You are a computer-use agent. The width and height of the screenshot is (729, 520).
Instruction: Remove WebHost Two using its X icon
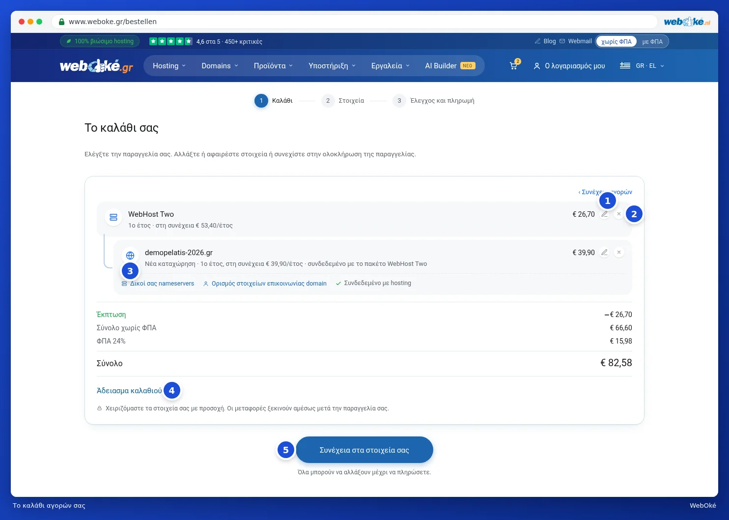(x=619, y=214)
